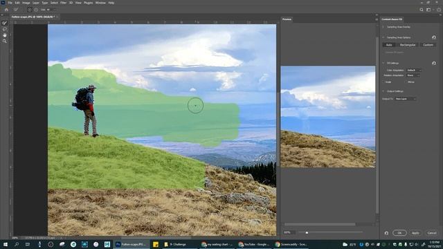Collapse the Sampling Area Options section
The height and width of the screenshot is (249, 443).
click(383, 37)
